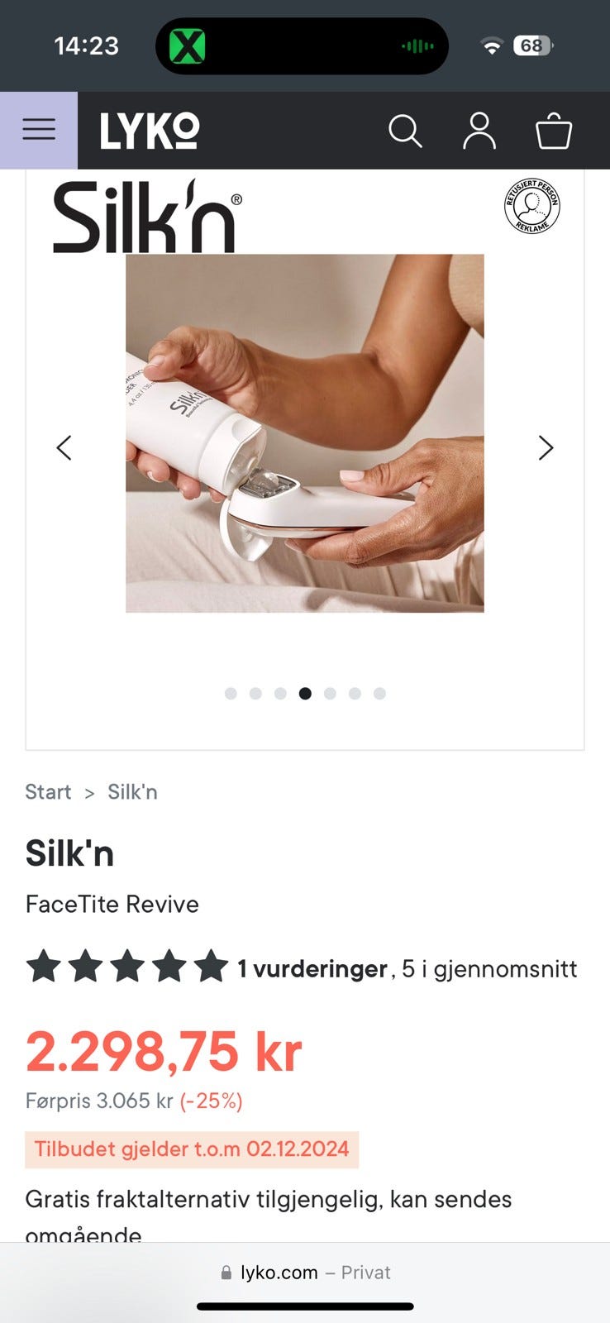Go to the Lyko home logo
The image size is (610, 1323).
(x=150, y=131)
